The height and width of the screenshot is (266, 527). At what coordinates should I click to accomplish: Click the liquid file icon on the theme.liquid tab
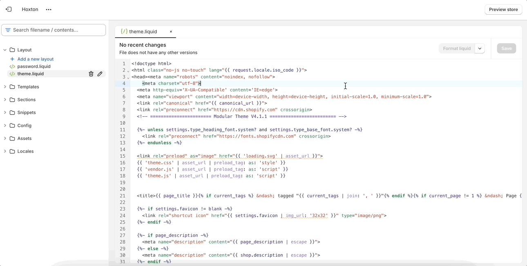point(124,31)
